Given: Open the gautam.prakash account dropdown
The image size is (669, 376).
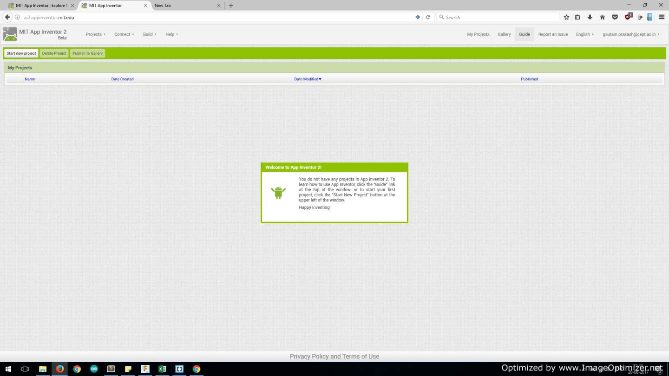Looking at the screenshot, I should click(x=631, y=34).
